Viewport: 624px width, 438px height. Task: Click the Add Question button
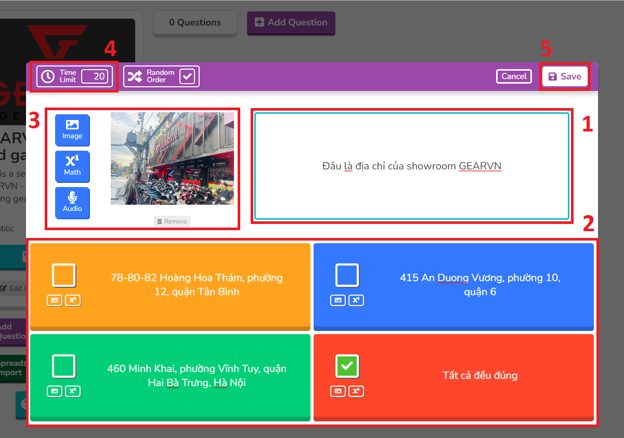[x=291, y=22]
